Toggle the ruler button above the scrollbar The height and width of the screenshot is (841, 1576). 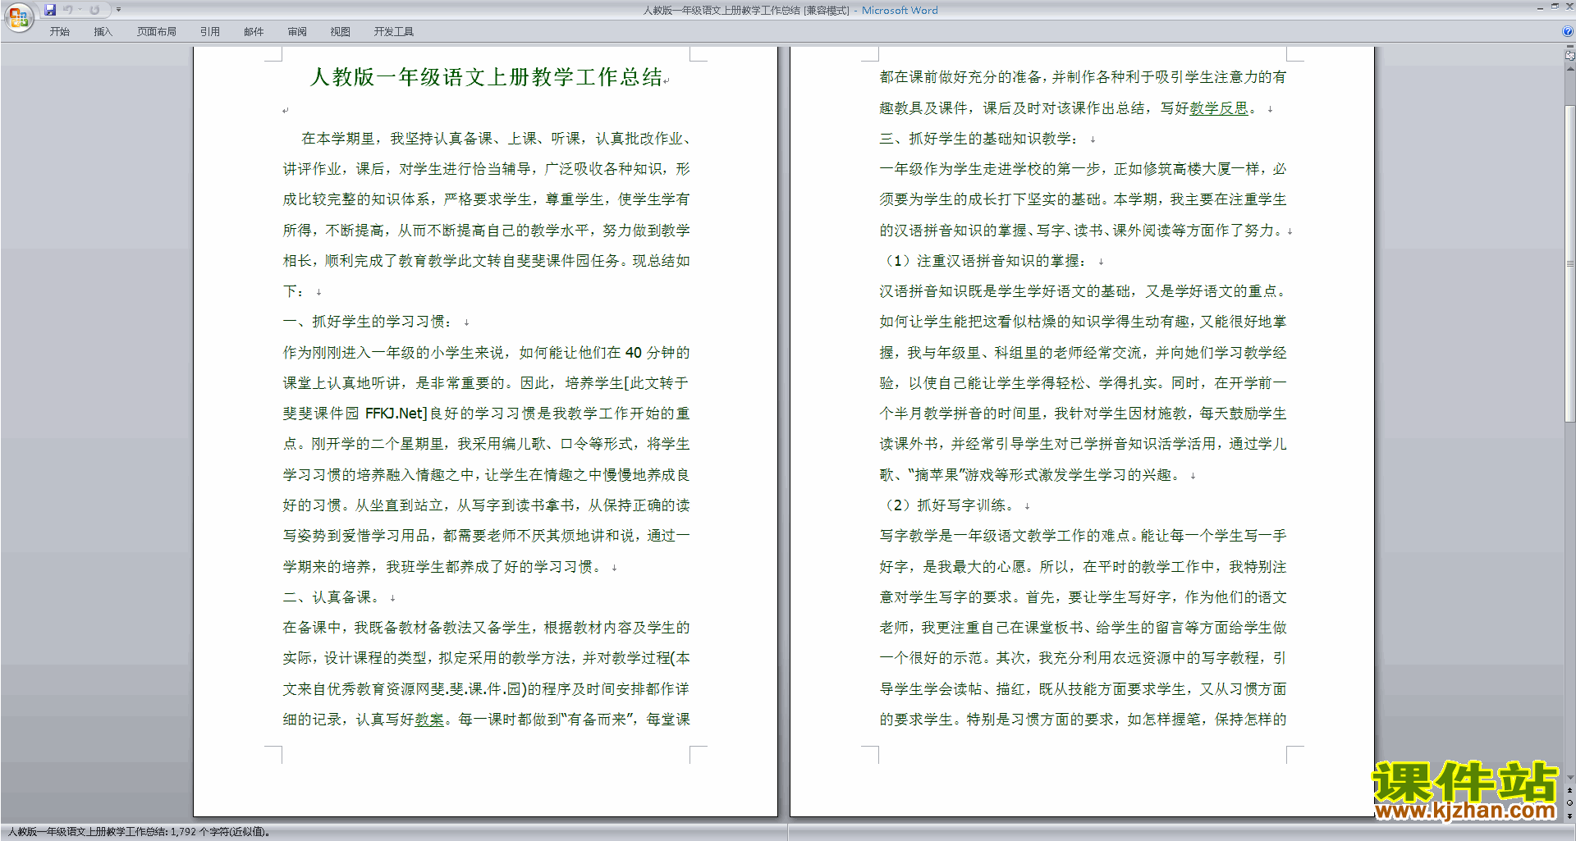click(x=1570, y=57)
